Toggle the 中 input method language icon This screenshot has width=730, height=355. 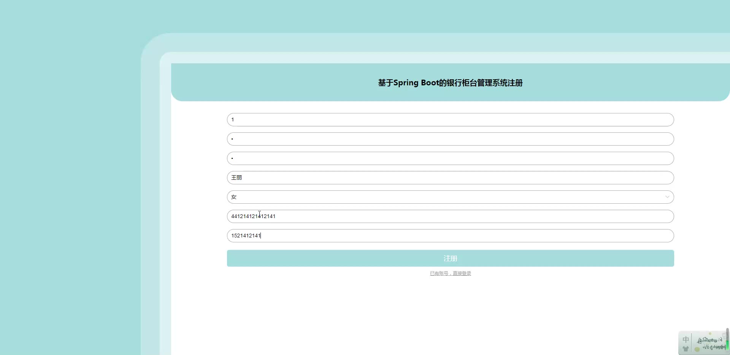pyautogui.click(x=686, y=339)
